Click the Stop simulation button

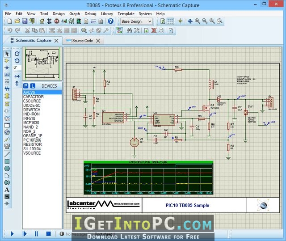pos(49,234)
